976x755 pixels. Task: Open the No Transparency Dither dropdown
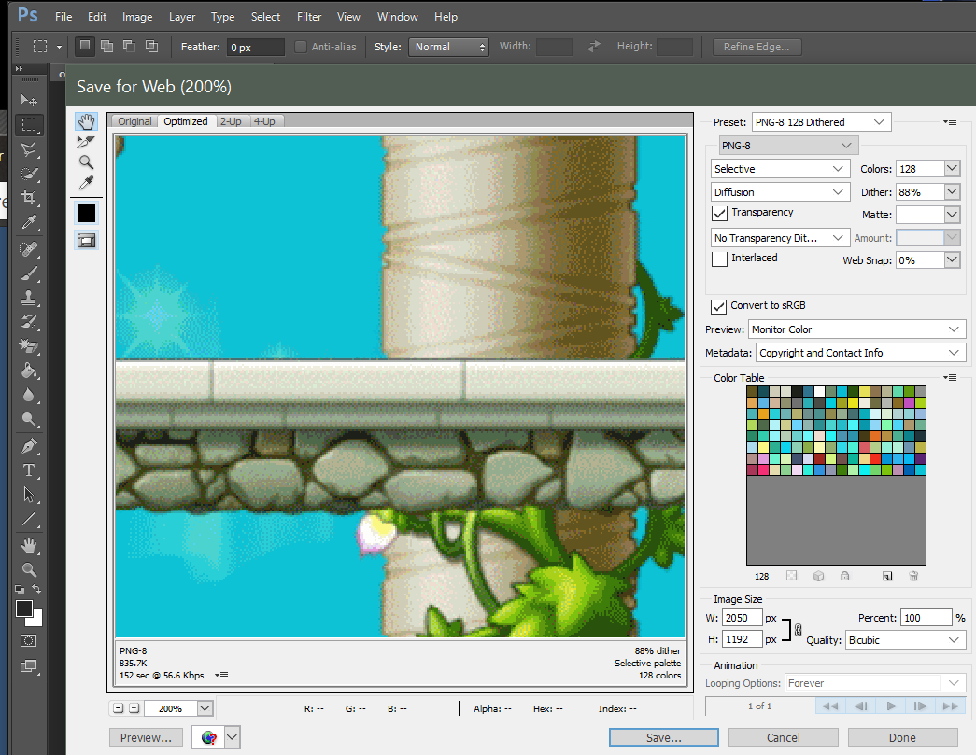click(781, 238)
